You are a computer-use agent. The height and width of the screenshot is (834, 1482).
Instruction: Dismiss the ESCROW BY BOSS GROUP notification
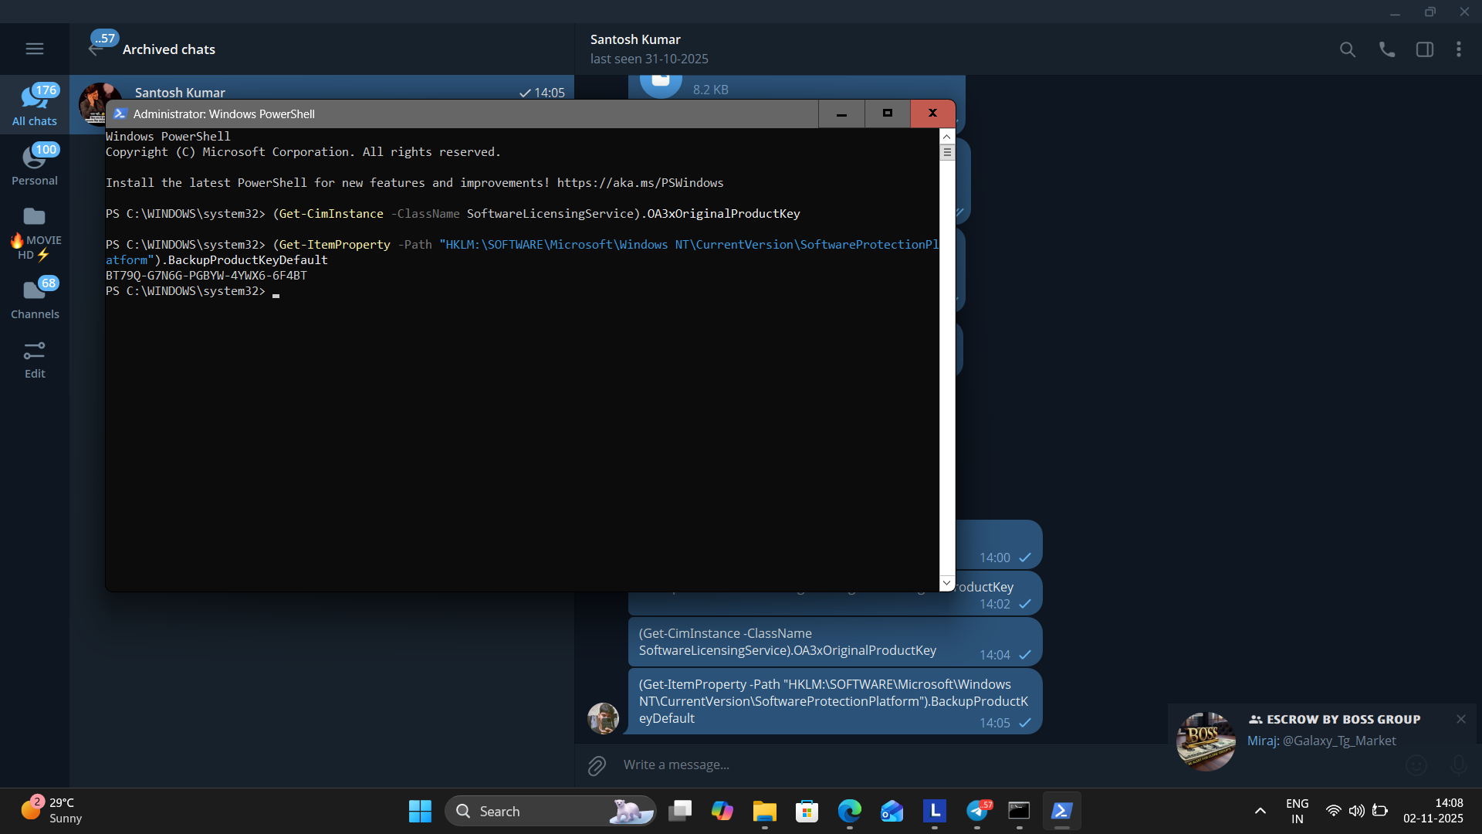coord(1460,719)
